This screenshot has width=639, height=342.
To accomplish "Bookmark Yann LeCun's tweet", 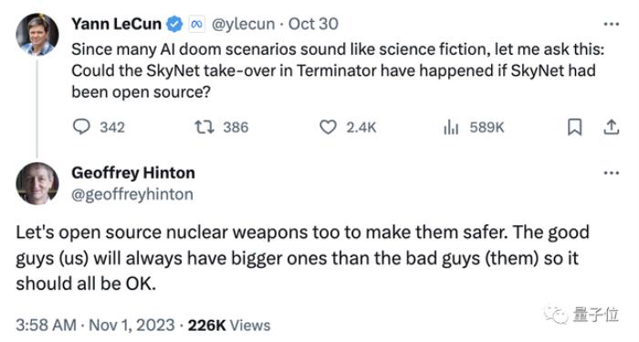I will pyautogui.click(x=574, y=127).
